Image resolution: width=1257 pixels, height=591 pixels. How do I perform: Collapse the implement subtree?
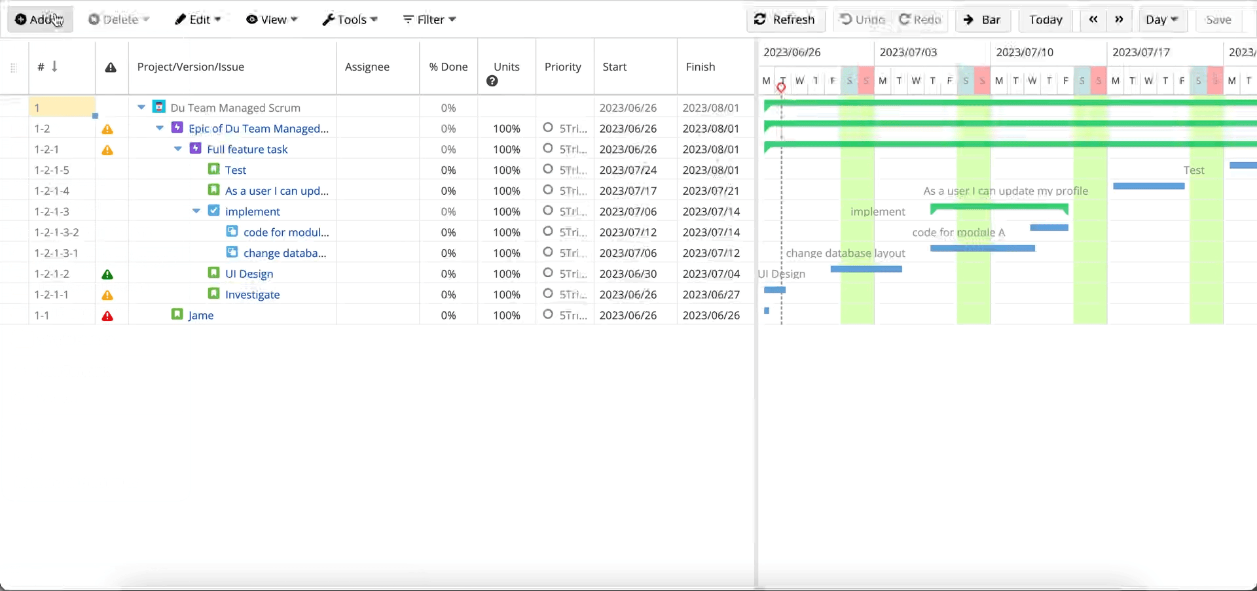pos(196,211)
